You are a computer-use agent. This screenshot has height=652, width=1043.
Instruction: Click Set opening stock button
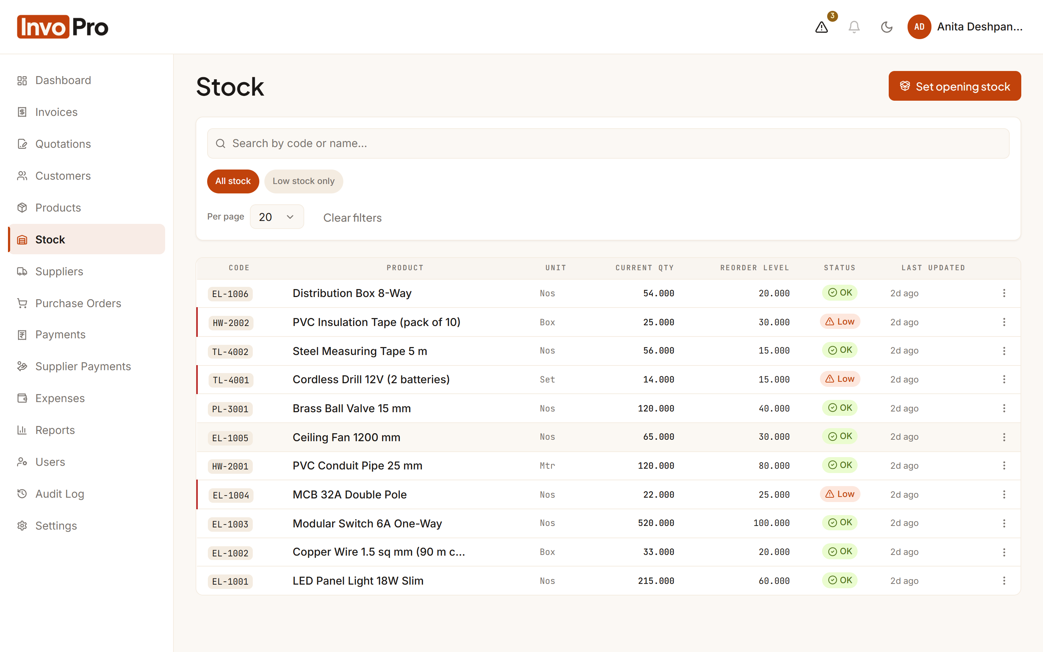(955, 86)
